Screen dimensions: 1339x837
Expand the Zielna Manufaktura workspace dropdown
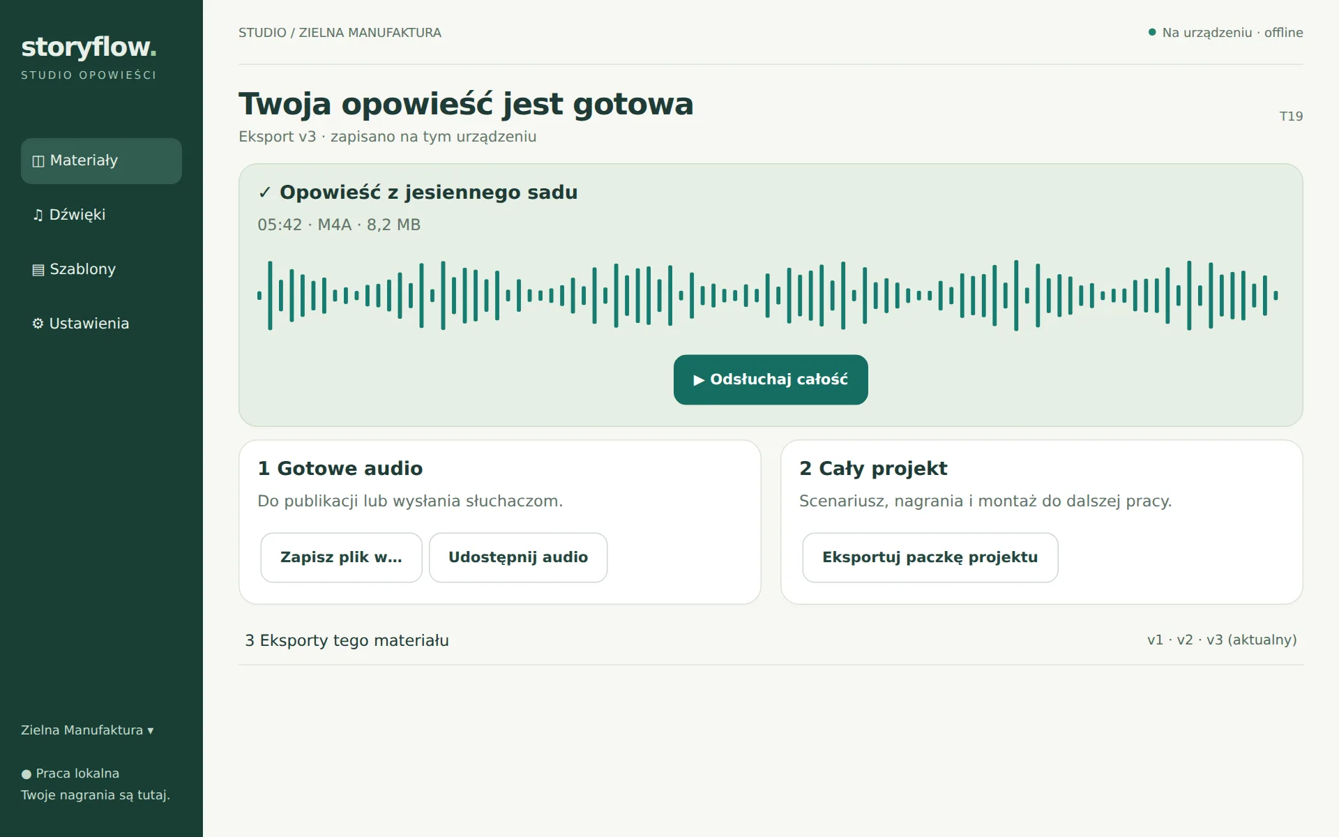(87, 730)
